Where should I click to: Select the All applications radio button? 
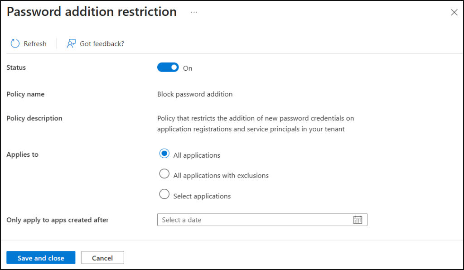(164, 154)
